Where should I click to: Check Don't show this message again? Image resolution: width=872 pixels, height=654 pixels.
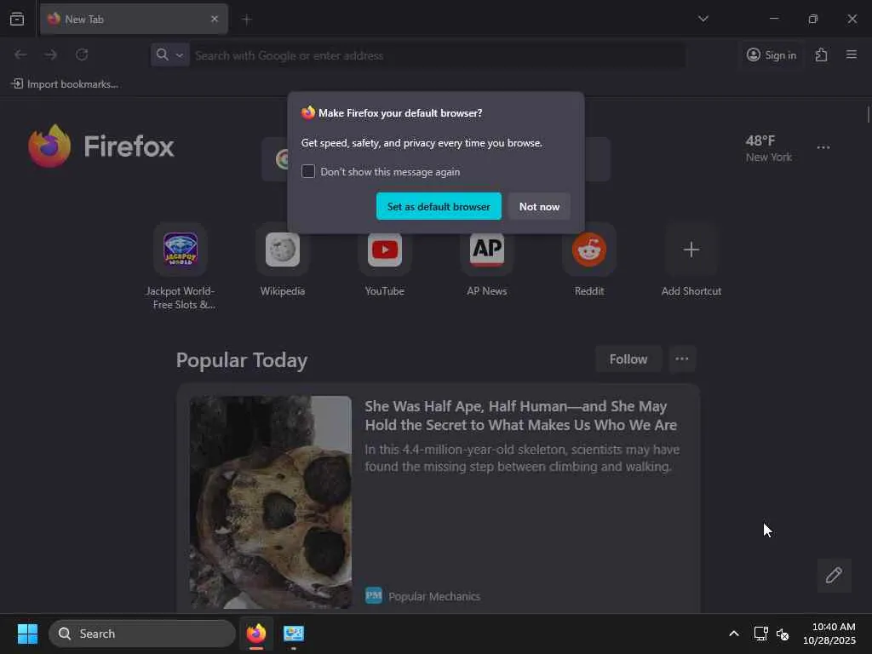coord(308,171)
